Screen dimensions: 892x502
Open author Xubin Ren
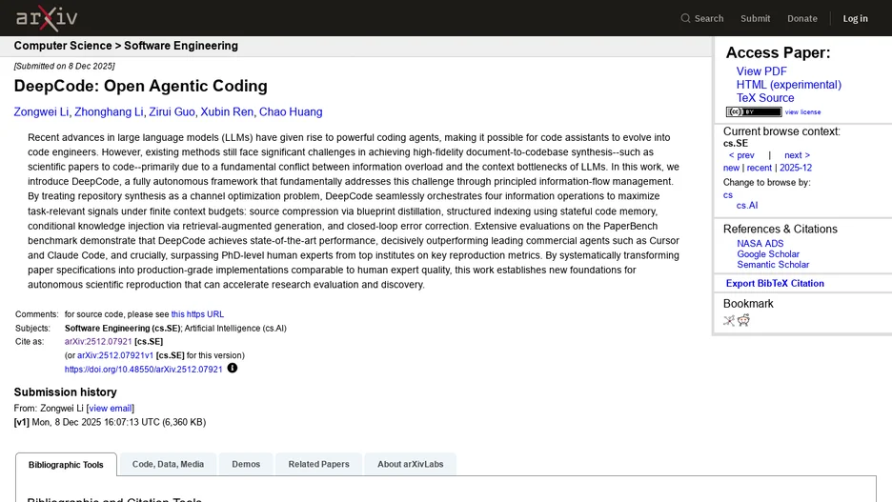[227, 112]
